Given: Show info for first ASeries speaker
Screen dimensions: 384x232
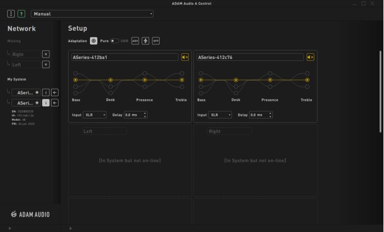Looking at the screenshot, I should [x=46, y=93].
